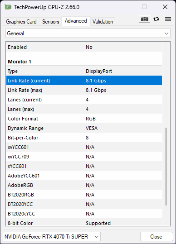Select the Link Rate (current) row
The width and height of the screenshot is (176, 244).
click(x=84, y=81)
